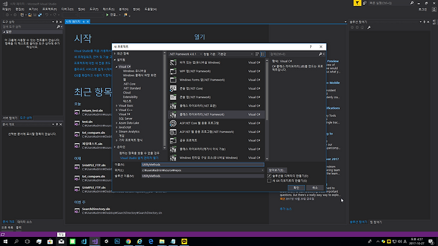Screen dimensions: 438x246
Task: Open SearchDirectory.sln recent project
Action: [96, 209]
